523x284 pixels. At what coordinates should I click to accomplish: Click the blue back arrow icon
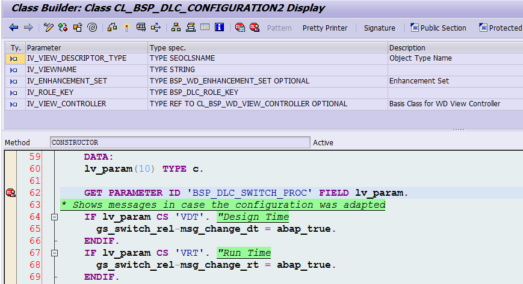coord(14,28)
